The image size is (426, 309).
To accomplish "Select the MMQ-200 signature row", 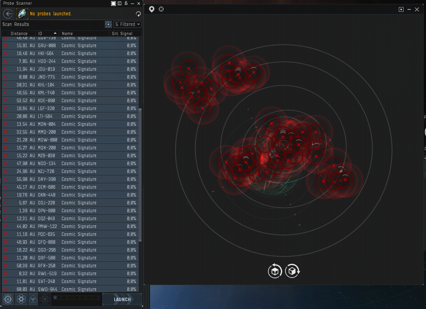I will point(70,132).
